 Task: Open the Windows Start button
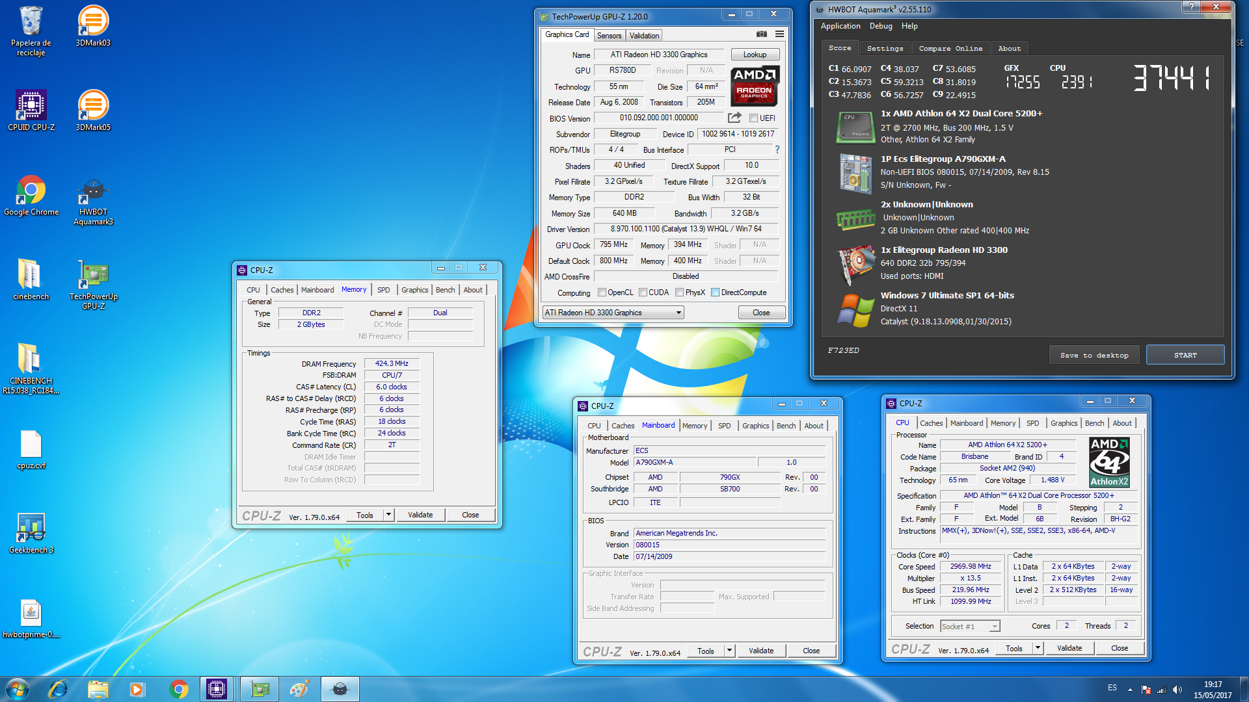pyautogui.click(x=18, y=689)
